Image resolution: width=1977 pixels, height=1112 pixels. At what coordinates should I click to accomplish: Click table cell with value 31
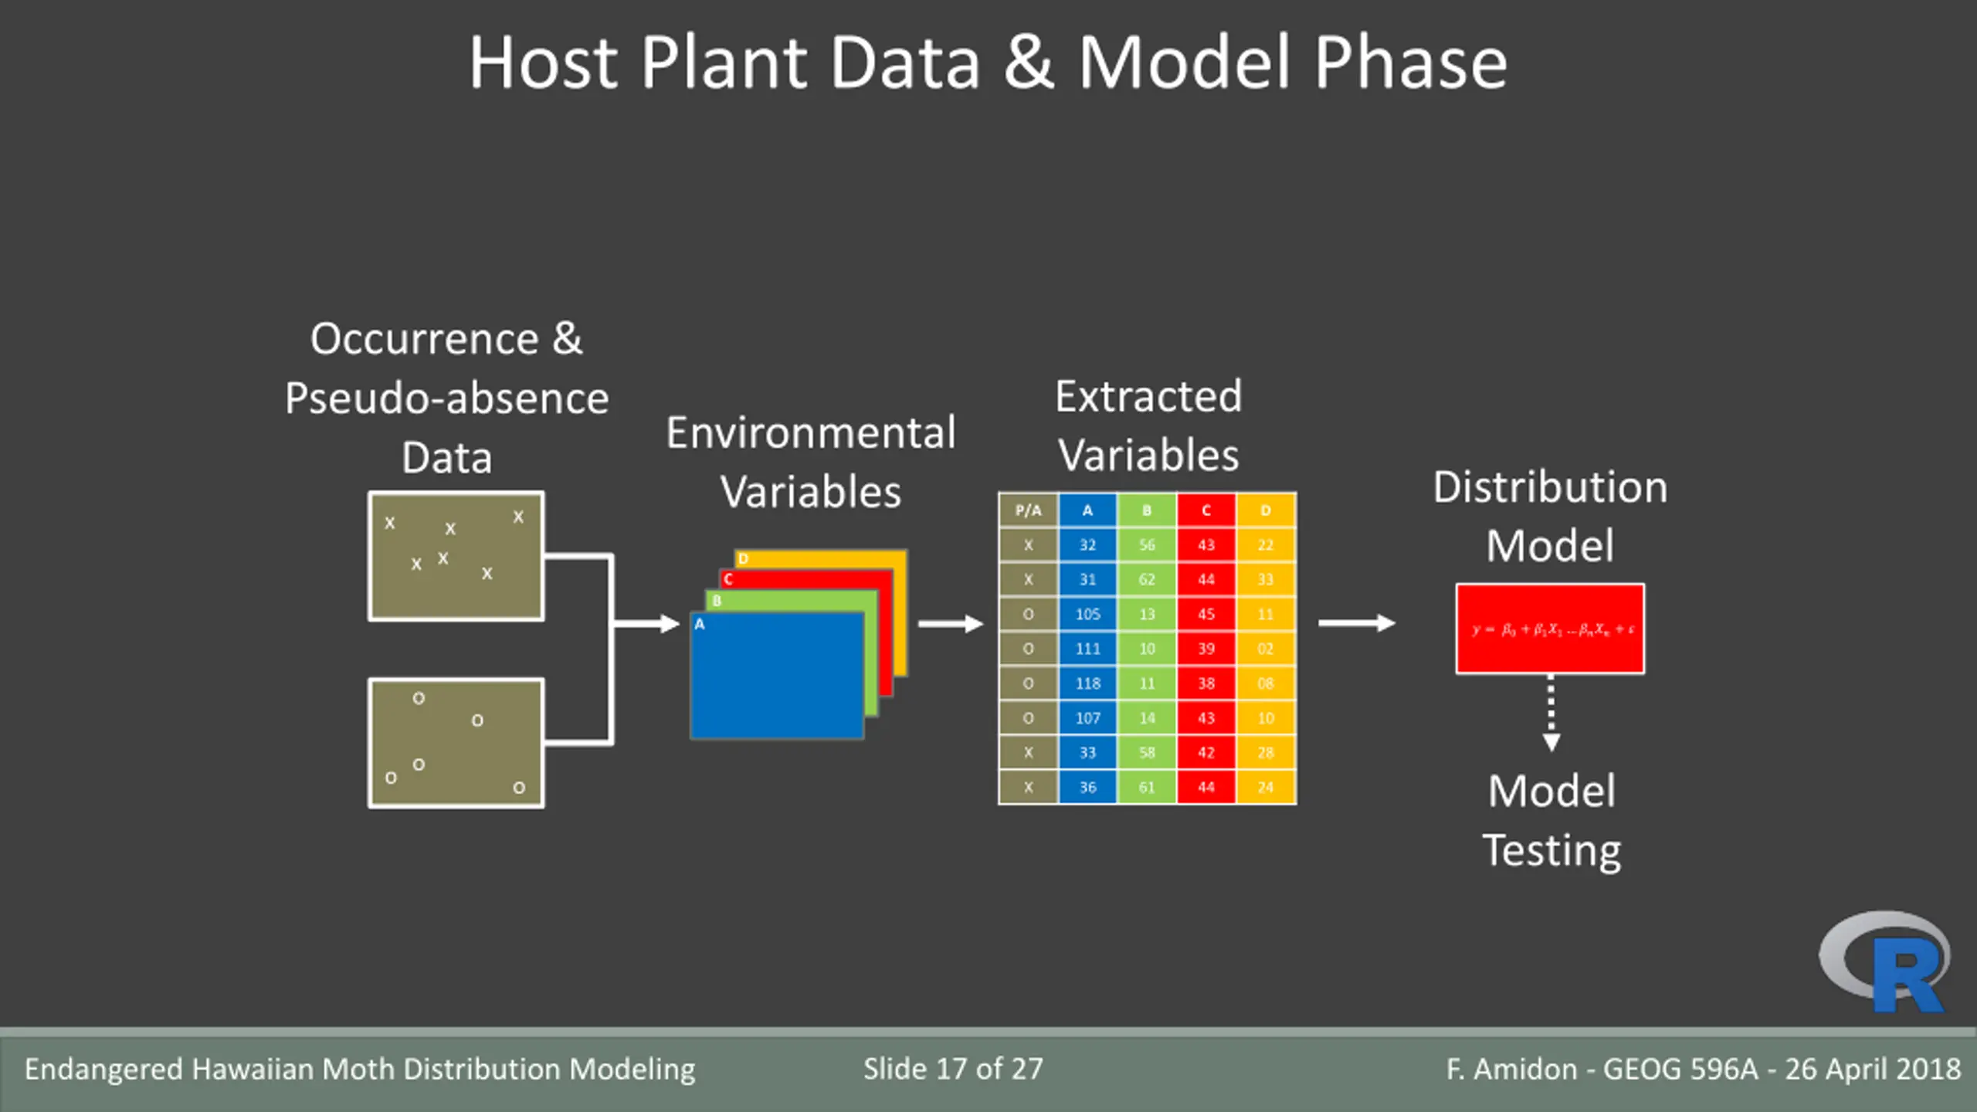(1087, 580)
